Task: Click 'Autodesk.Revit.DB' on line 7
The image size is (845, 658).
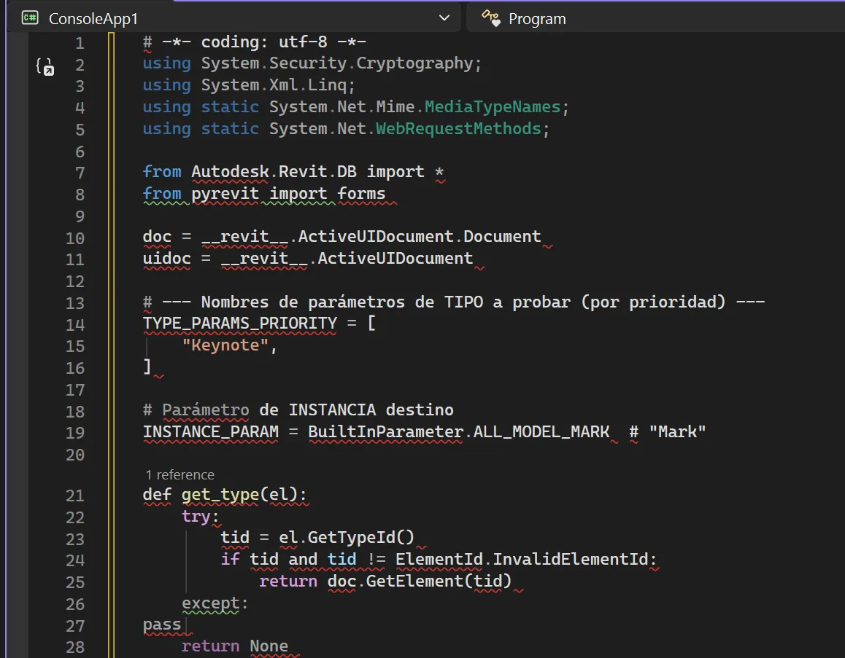Action: [274, 172]
